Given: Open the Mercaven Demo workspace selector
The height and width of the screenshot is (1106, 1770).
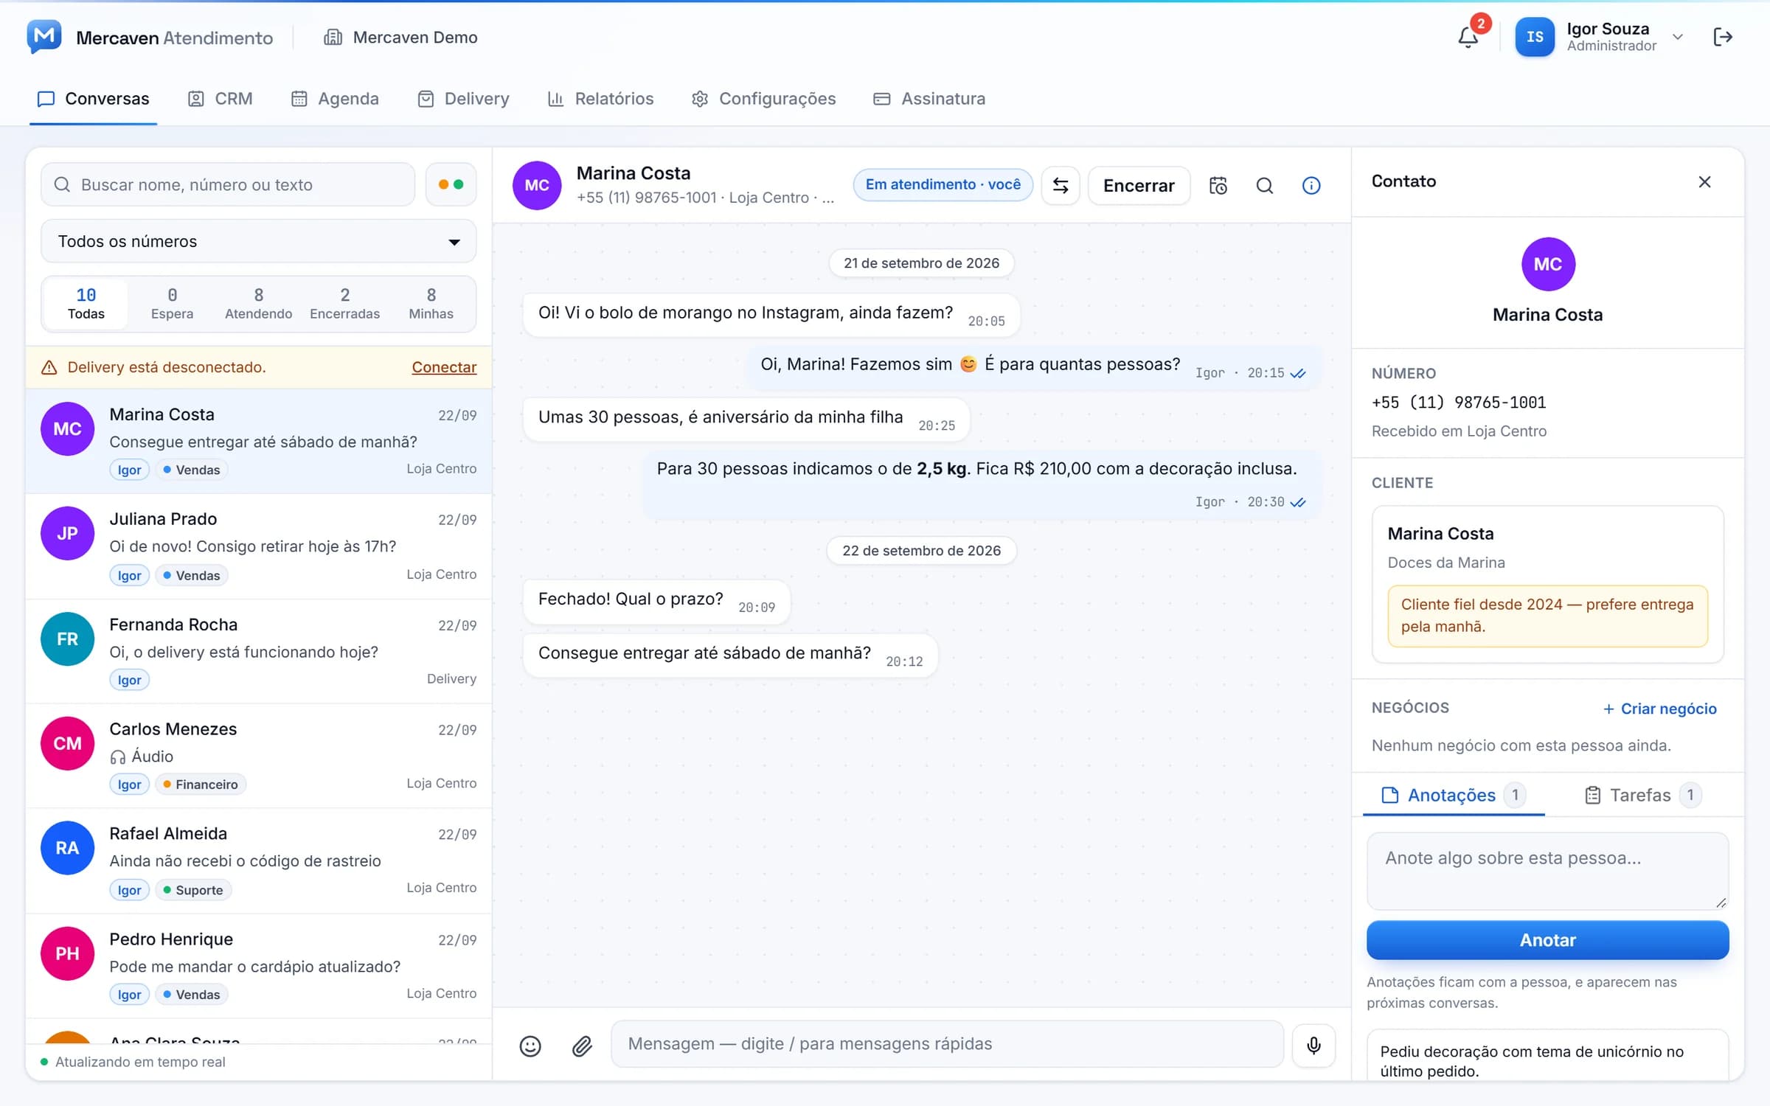Looking at the screenshot, I should pyautogui.click(x=400, y=37).
